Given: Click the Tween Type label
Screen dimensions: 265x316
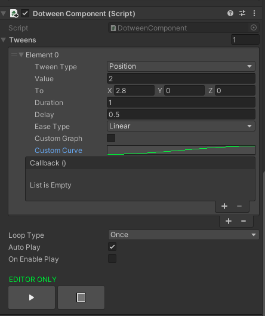Looking at the screenshot, I should pyautogui.click(x=56, y=67).
